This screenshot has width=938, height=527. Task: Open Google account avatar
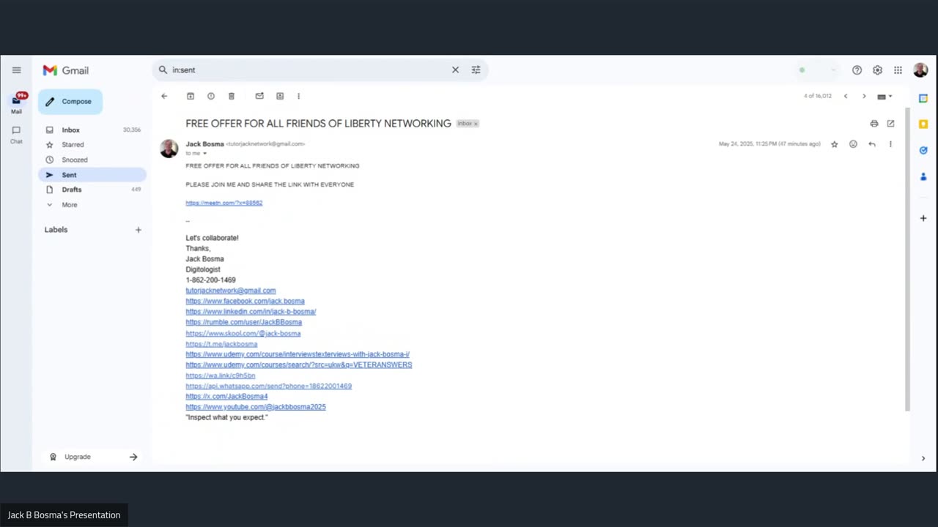coord(920,70)
